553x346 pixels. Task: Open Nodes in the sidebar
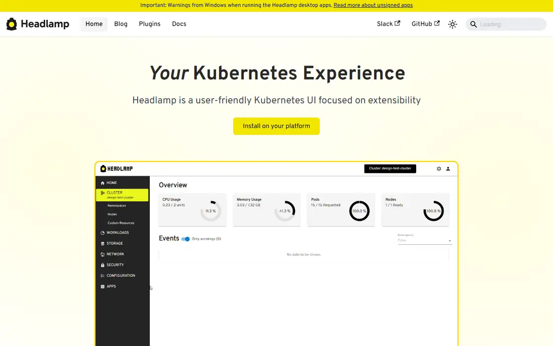112,214
